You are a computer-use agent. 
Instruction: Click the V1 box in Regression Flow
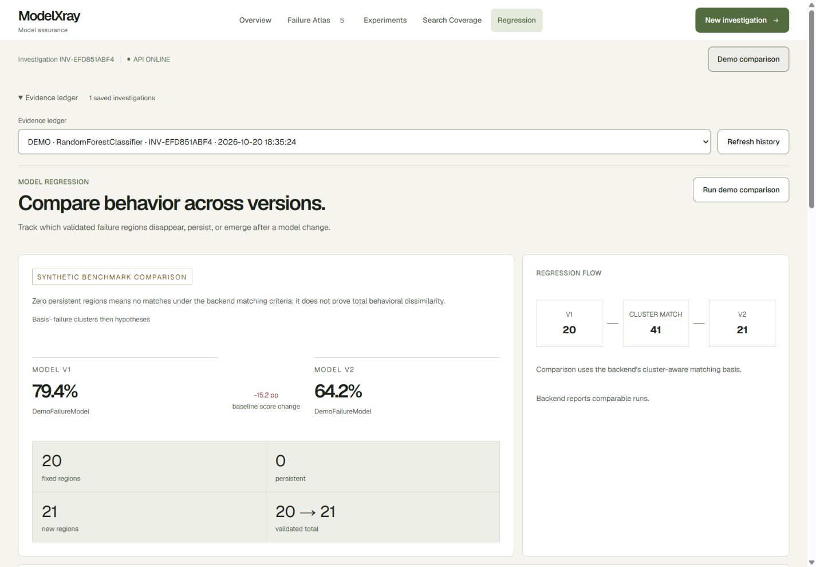point(569,323)
